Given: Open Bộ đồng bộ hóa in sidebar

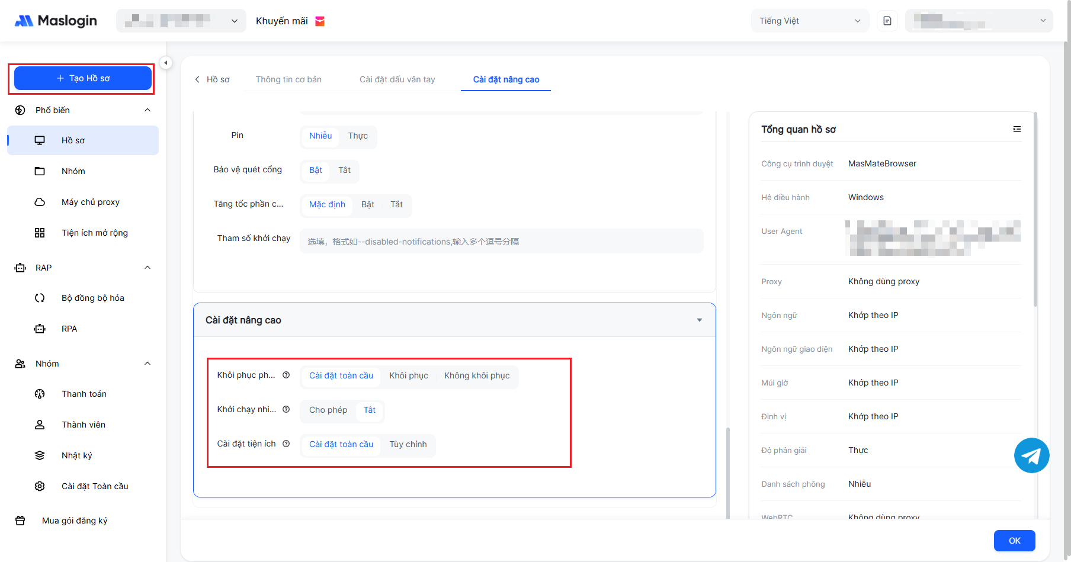Looking at the screenshot, I should (x=92, y=298).
